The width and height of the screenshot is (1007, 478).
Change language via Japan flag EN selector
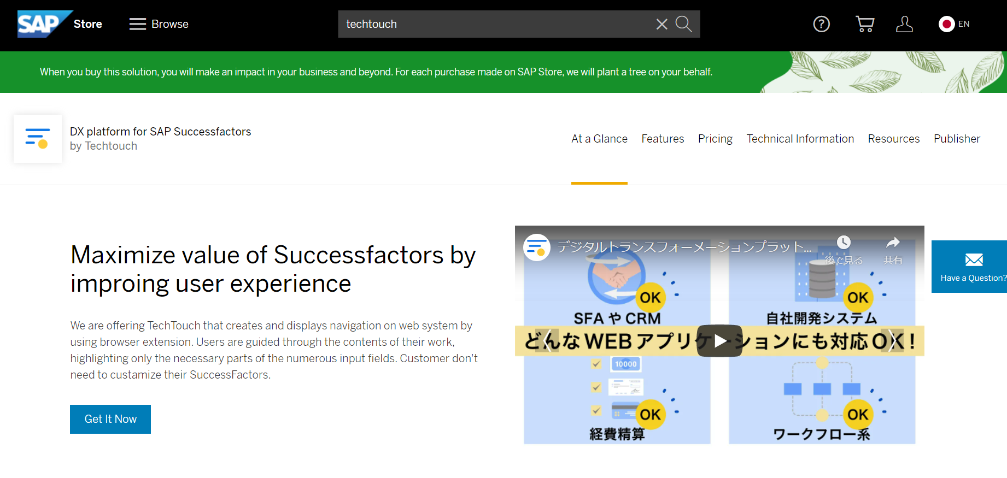point(954,24)
